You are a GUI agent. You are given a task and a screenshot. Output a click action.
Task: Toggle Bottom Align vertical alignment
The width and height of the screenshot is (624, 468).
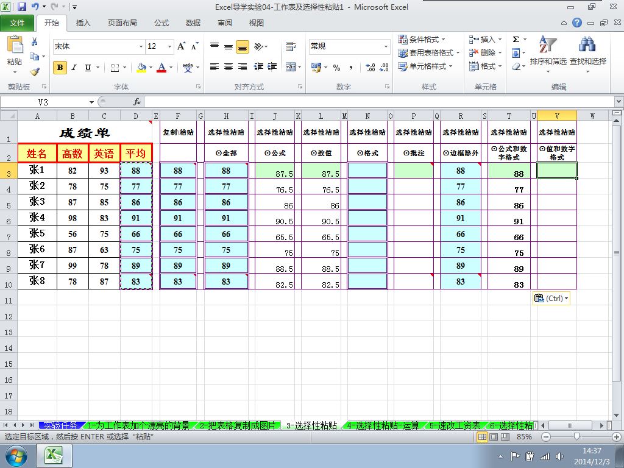[x=243, y=47]
